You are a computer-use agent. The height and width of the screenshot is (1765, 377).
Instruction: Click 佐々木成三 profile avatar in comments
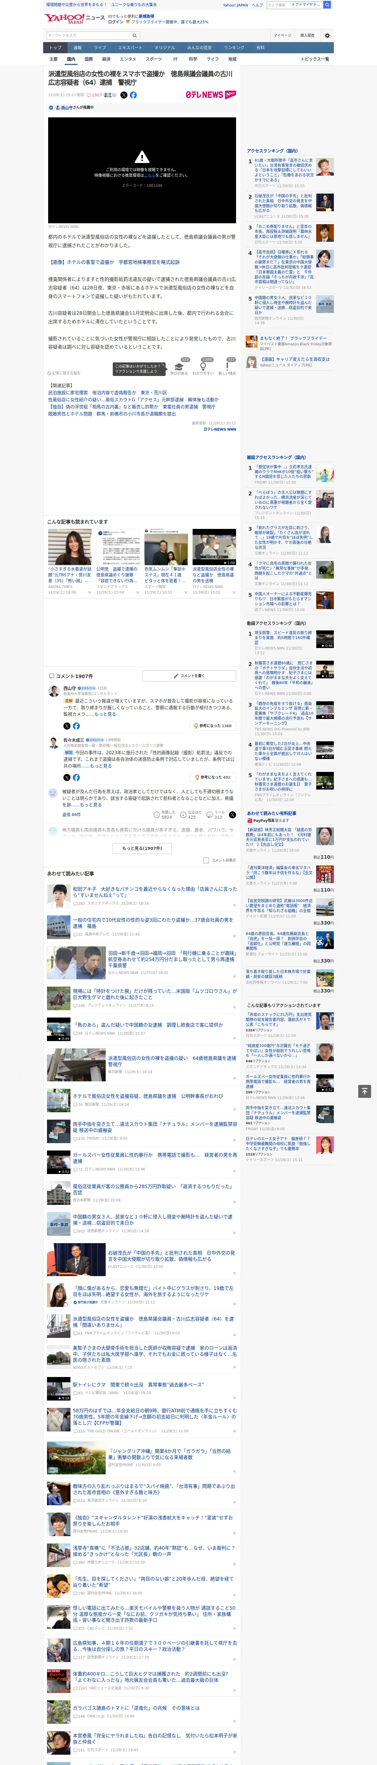click(53, 743)
